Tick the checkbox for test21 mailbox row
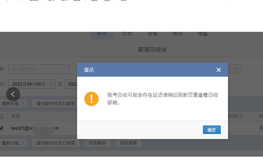263x161 pixels. (x=2, y=128)
